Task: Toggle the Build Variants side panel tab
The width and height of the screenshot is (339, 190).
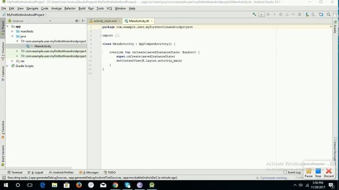Action: click(x=3, y=155)
